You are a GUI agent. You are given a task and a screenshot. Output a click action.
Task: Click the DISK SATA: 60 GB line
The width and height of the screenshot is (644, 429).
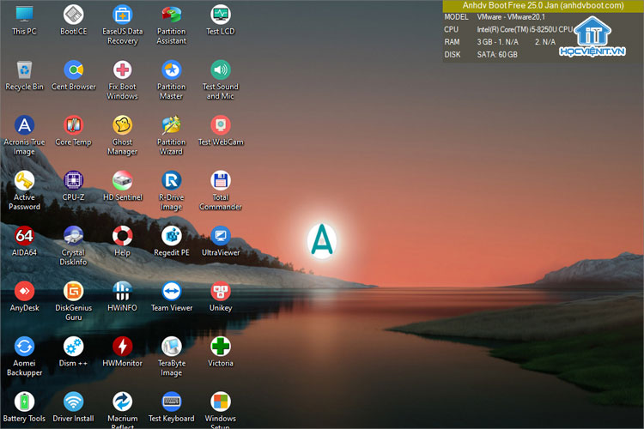coord(481,55)
